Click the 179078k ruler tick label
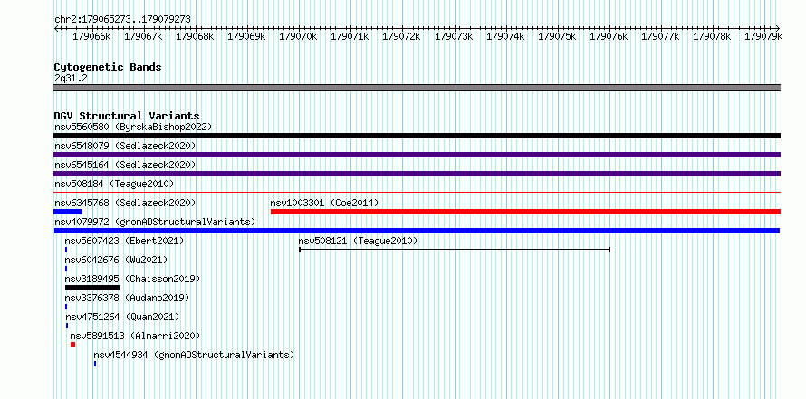Image resolution: width=806 pixels, height=399 pixels. [712, 36]
